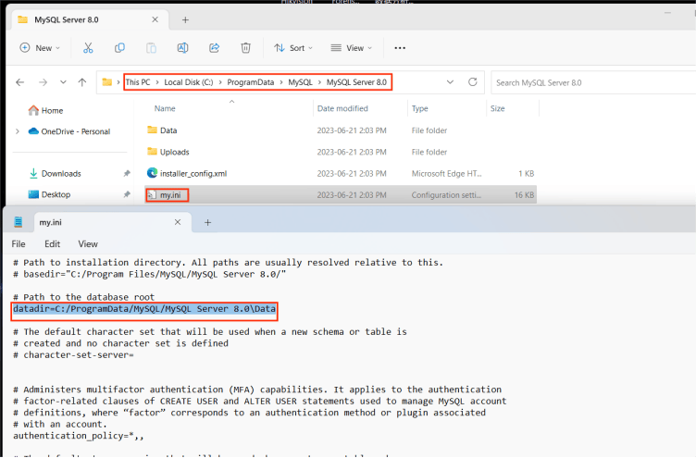This screenshot has height=458, width=696.
Task: Click the 16 KB size cell
Action: coord(524,195)
